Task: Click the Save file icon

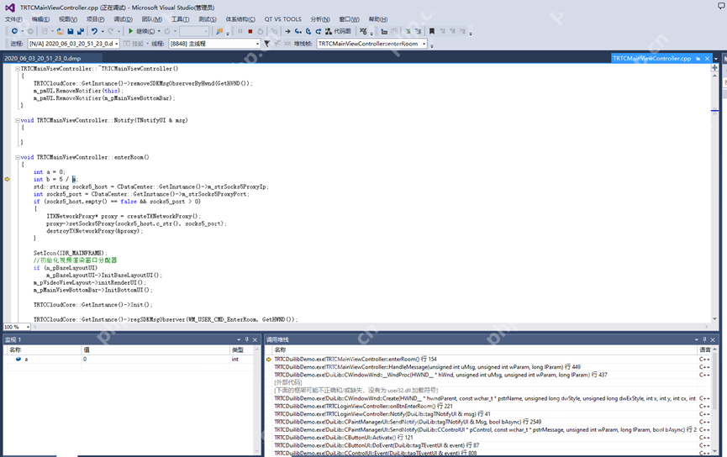Action: coord(71,31)
